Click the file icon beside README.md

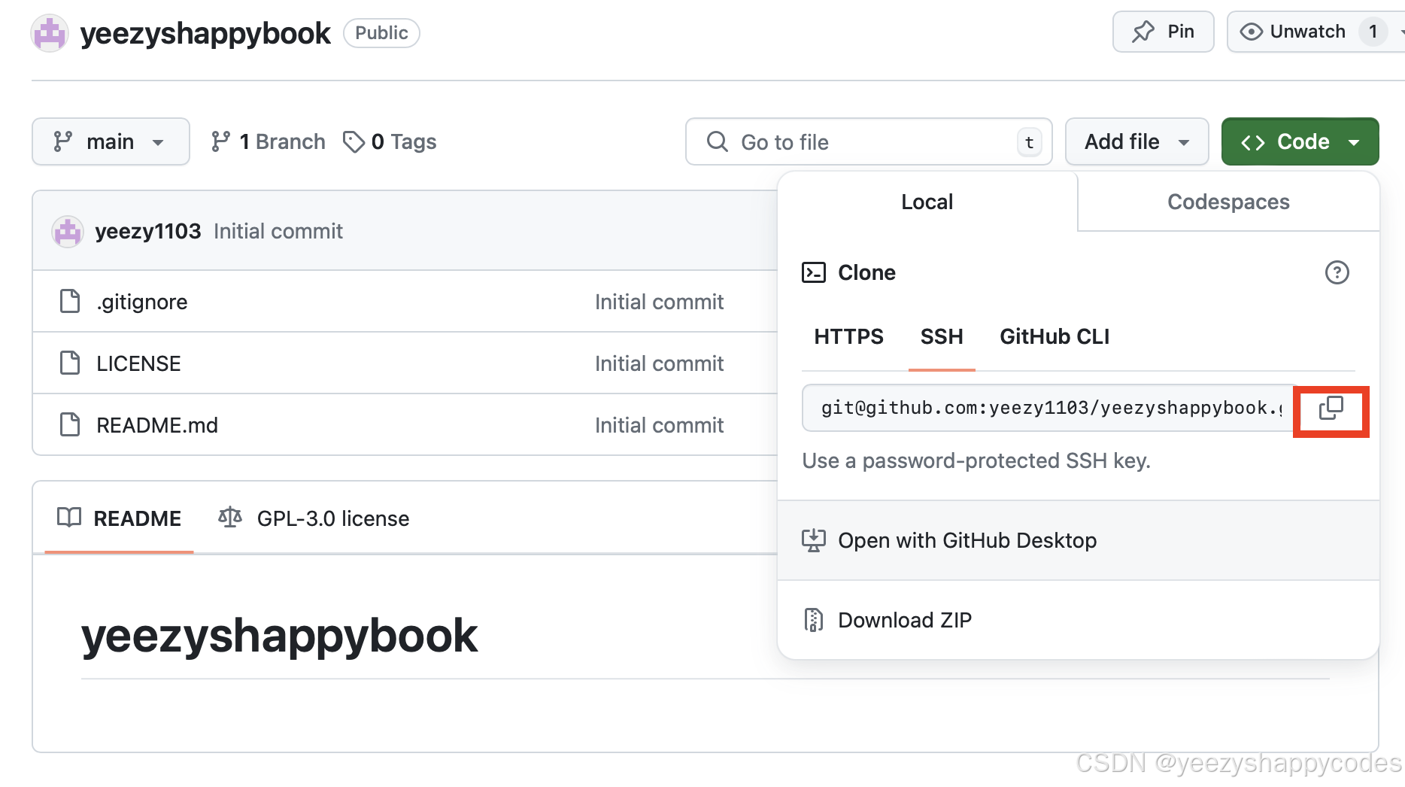[x=70, y=424]
